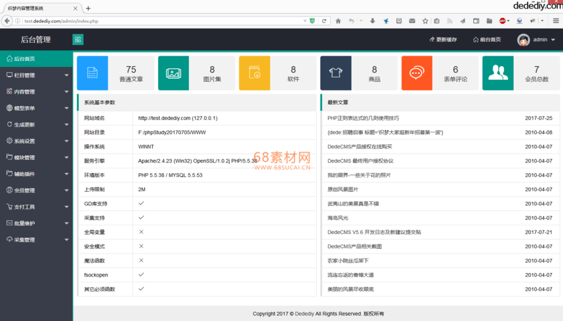Click the sidebar panel toolbar icon
This screenshot has height=321, width=563.
[x=476, y=21]
